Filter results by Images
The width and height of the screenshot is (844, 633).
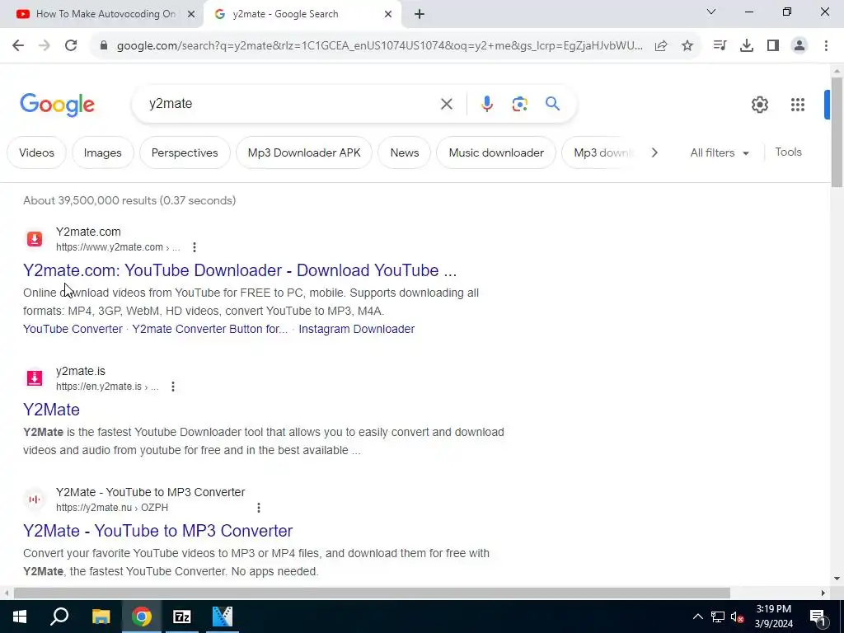103,152
